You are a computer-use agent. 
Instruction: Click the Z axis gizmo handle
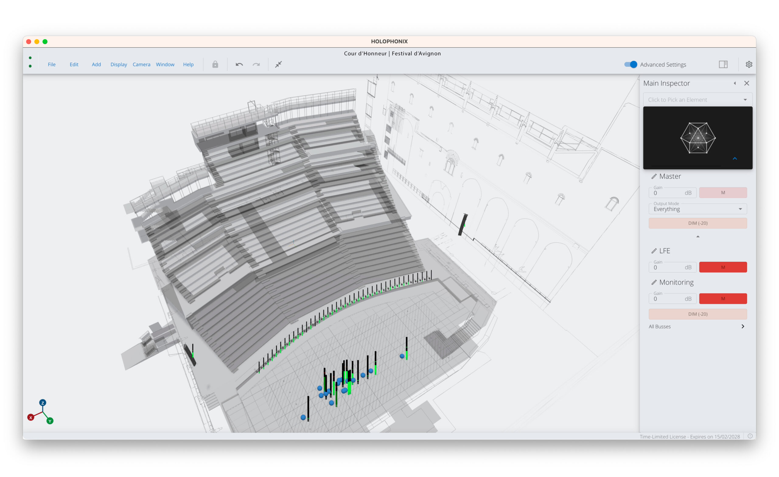(x=43, y=403)
